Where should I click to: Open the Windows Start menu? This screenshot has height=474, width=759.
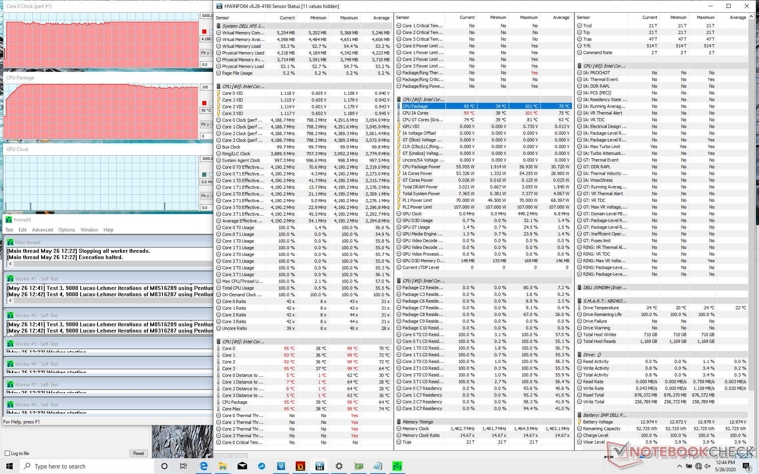tap(9, 466)
